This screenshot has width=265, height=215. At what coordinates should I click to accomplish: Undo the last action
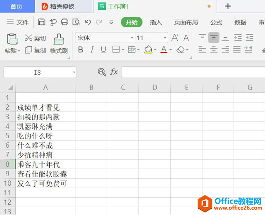(88, 22)
